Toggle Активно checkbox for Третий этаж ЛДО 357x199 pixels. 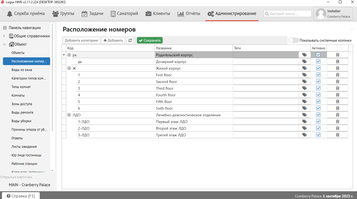[318, 135]
